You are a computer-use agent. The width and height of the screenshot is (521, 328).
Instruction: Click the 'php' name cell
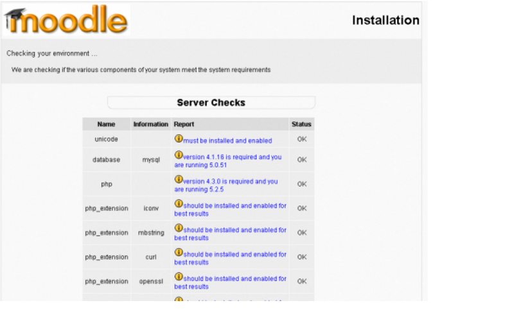[x=107, y=184]
